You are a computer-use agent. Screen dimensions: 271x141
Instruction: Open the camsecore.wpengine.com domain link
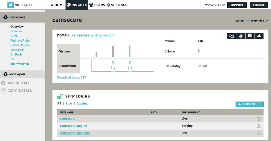[x=93, y=35]
